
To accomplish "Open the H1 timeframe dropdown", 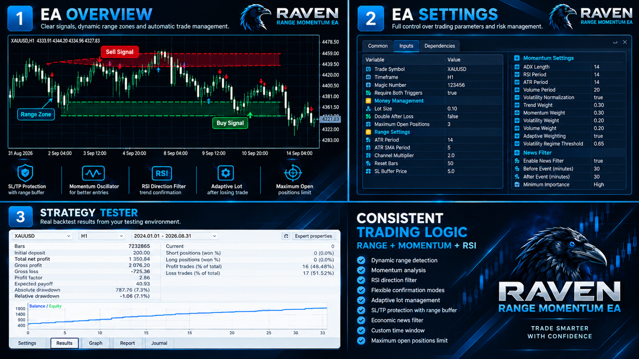I will click(x=102, y=236).
